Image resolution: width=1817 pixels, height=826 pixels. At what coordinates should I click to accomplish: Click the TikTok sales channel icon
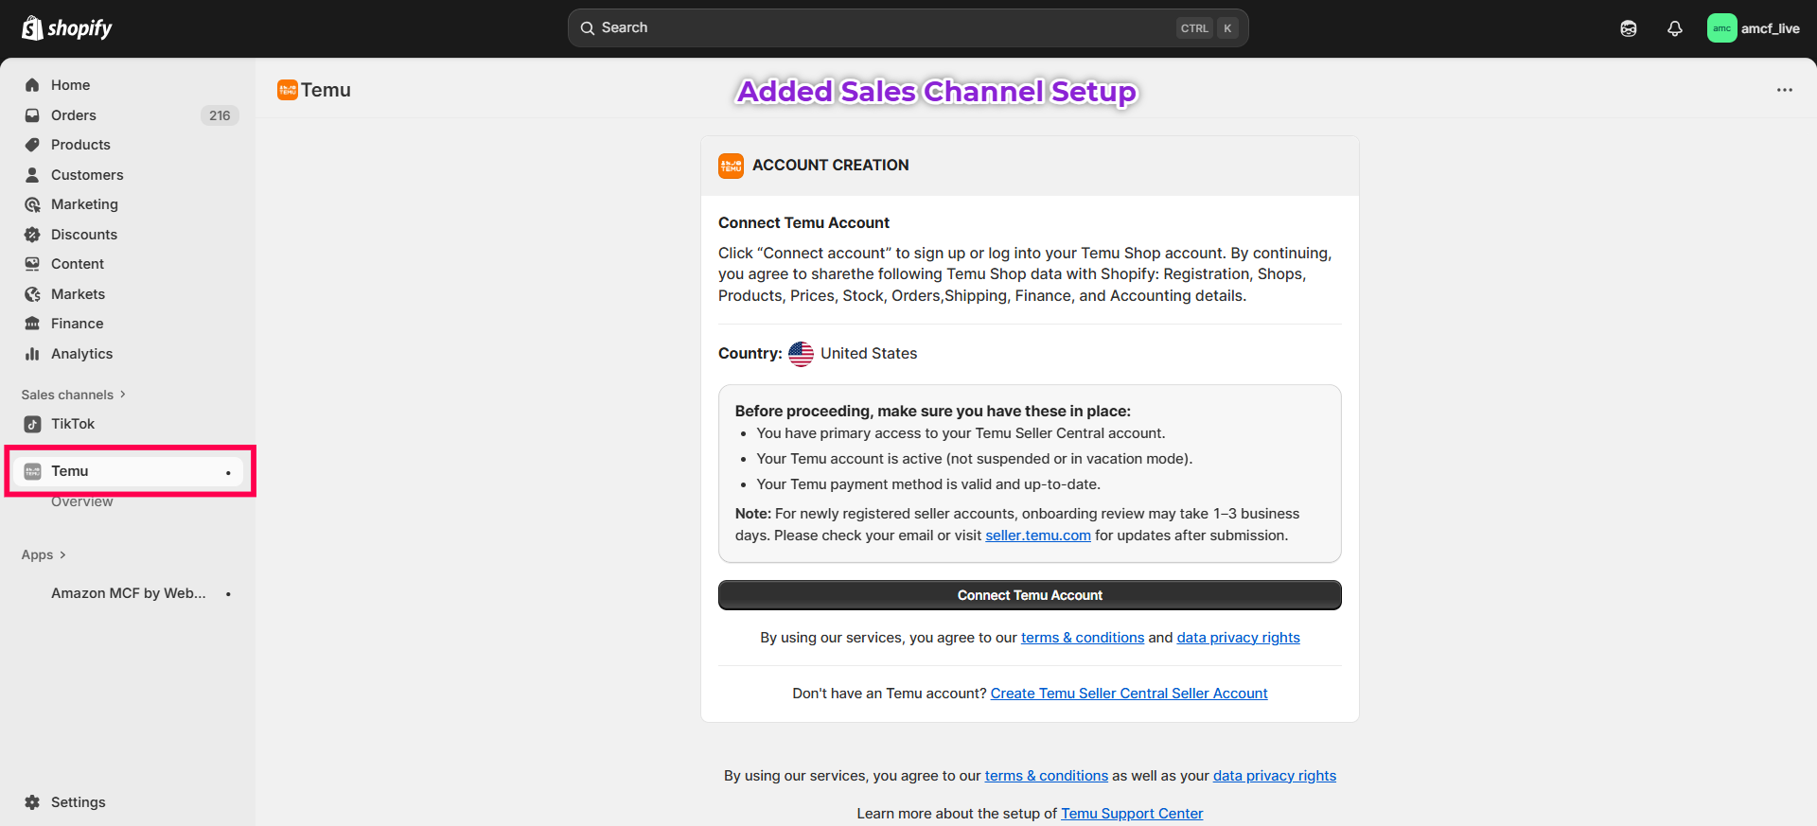click(x=32, y=424)
